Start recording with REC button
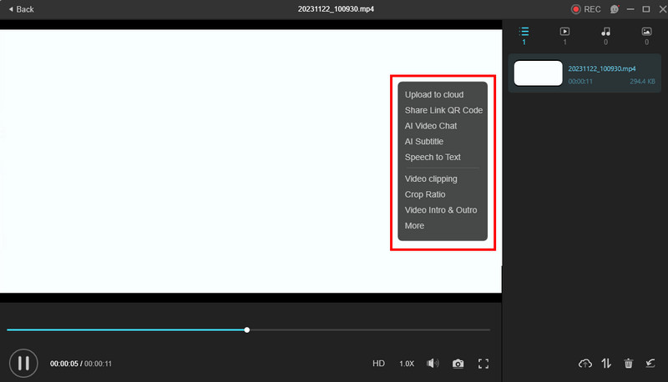Image resolution: width=668 pixels, height=382 pixels. point(585,9)
